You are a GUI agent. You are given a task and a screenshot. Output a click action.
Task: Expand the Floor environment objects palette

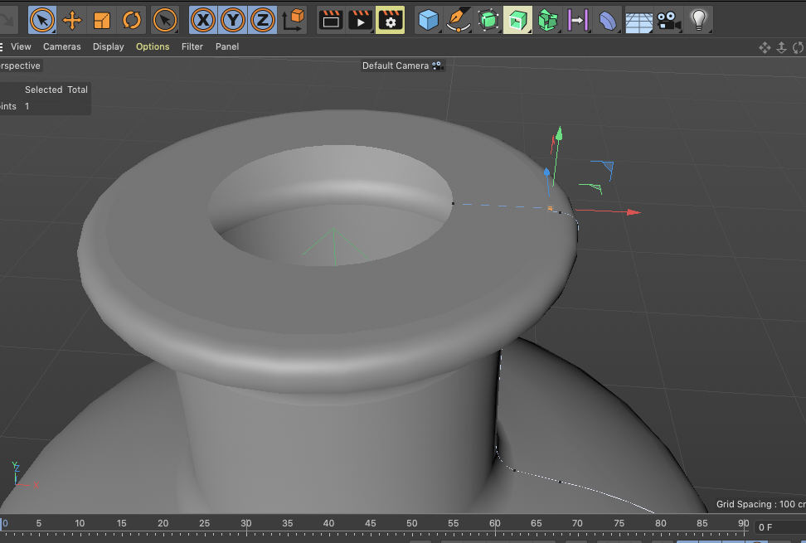[638, 19]
